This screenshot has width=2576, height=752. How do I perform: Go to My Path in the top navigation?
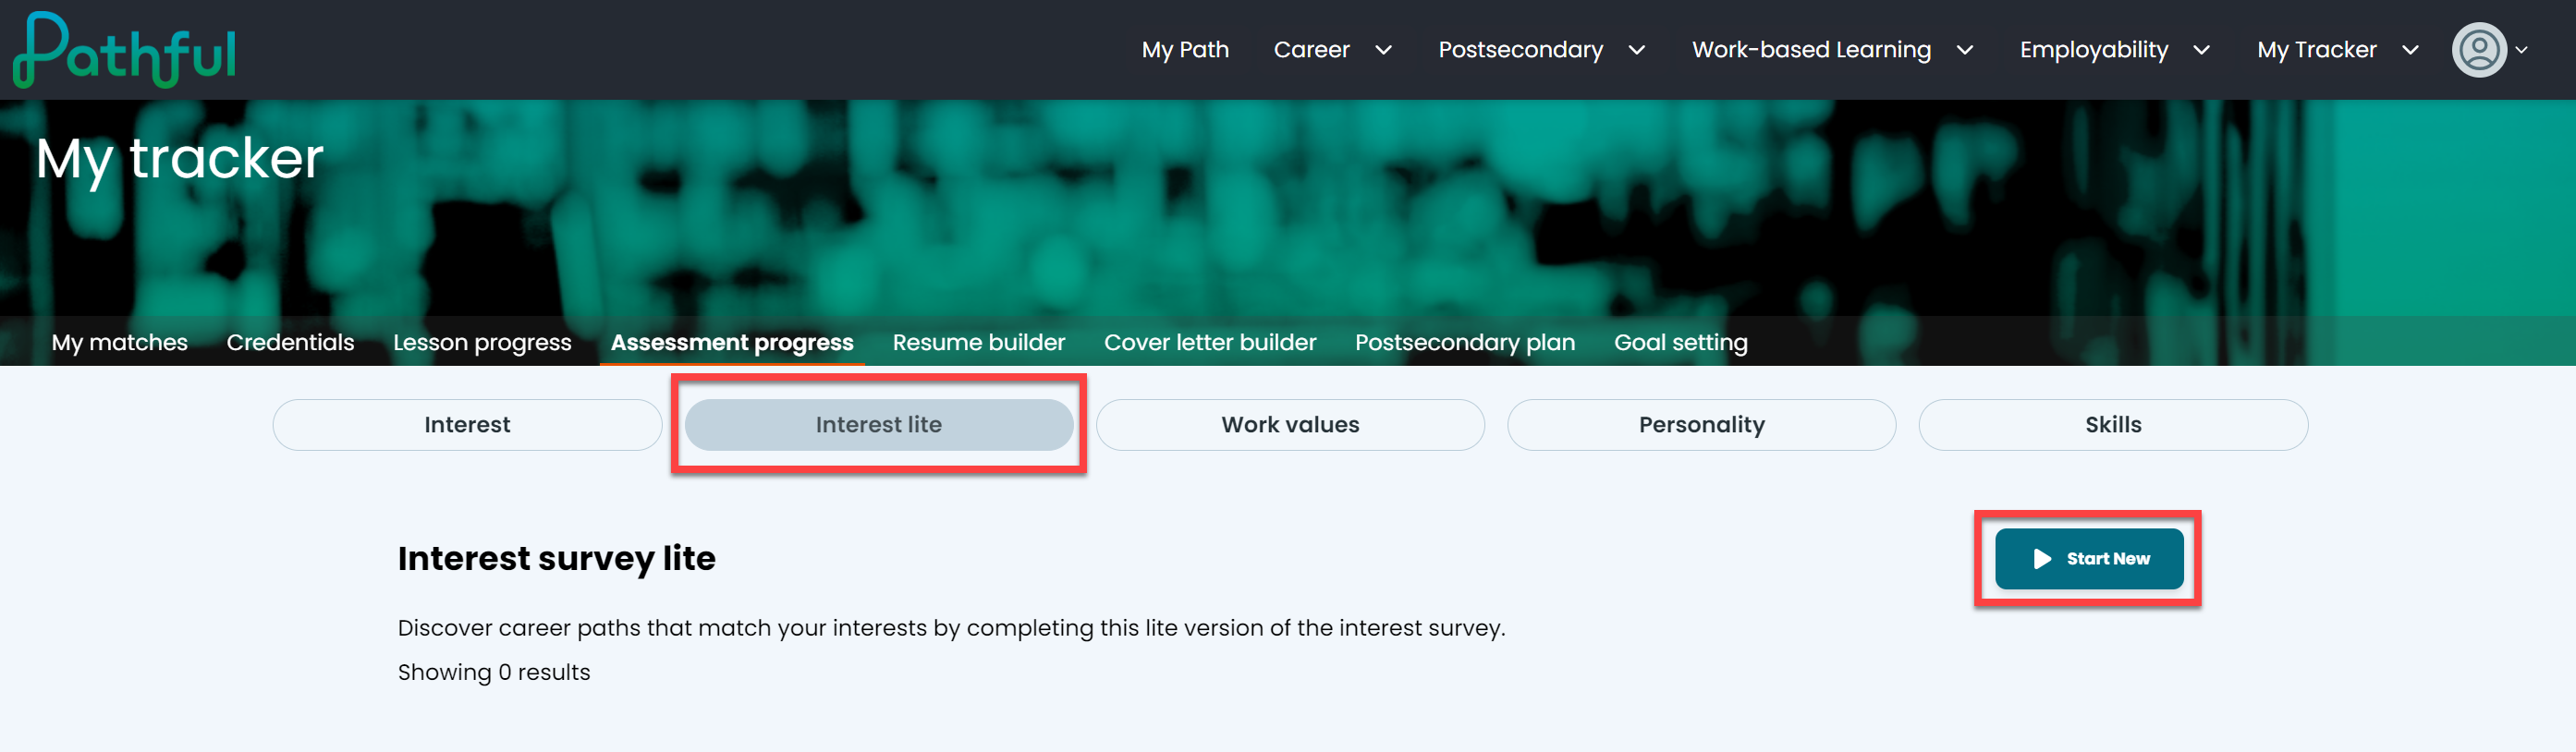[x=1185, y=50]
